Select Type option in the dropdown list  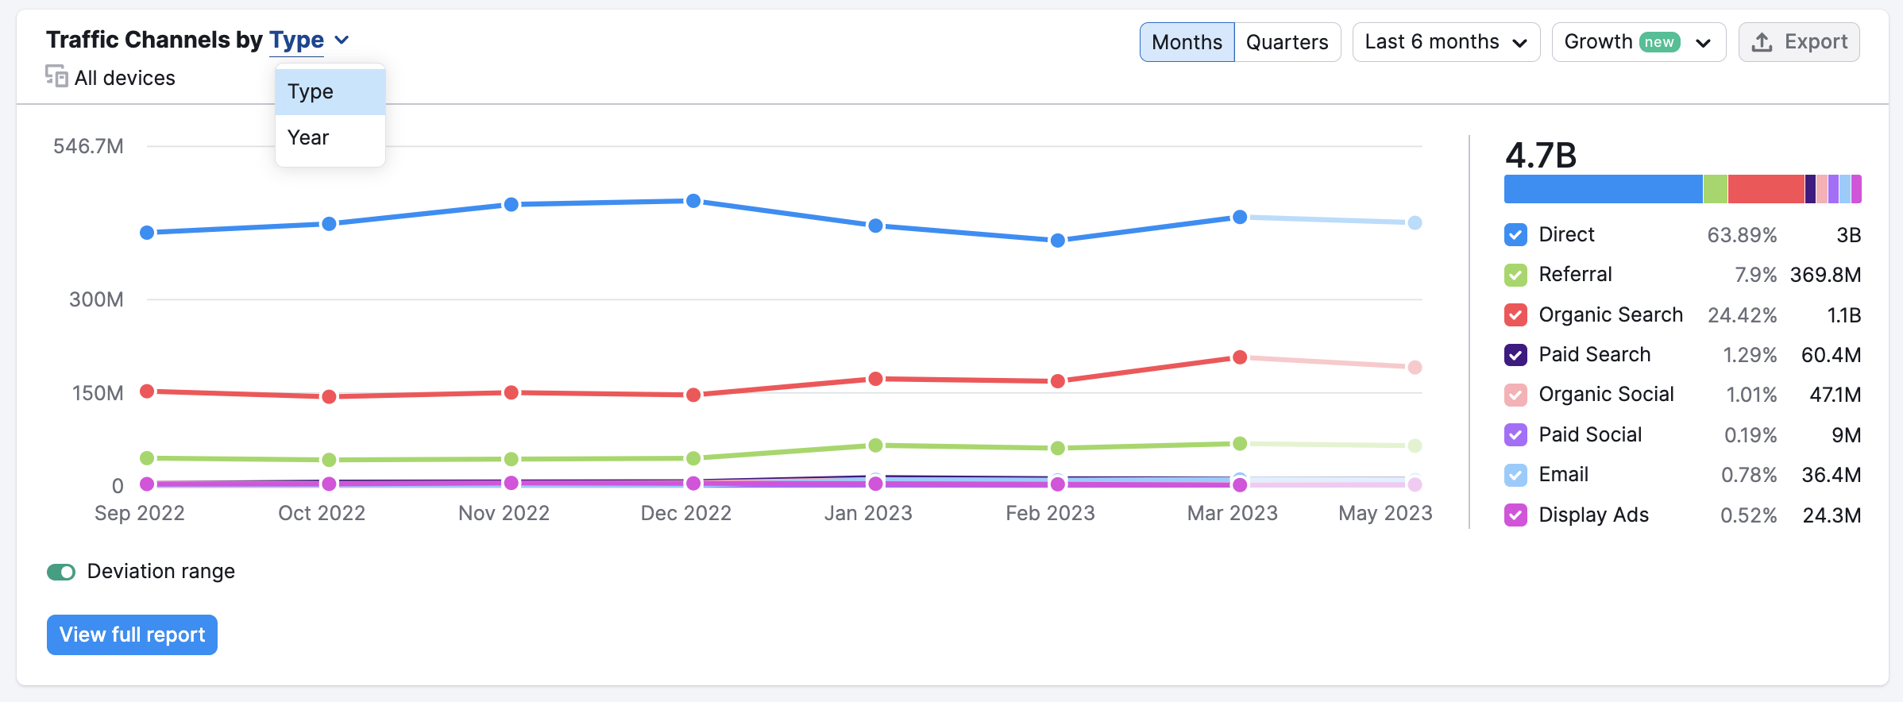pos(330,92)
